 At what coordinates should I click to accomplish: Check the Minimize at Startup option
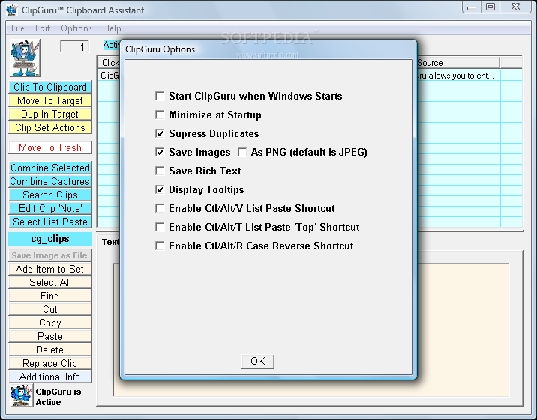pyautogui.click(x=160, y=115)
